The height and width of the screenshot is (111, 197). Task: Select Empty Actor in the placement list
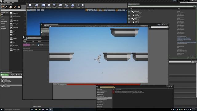(18, 13)
